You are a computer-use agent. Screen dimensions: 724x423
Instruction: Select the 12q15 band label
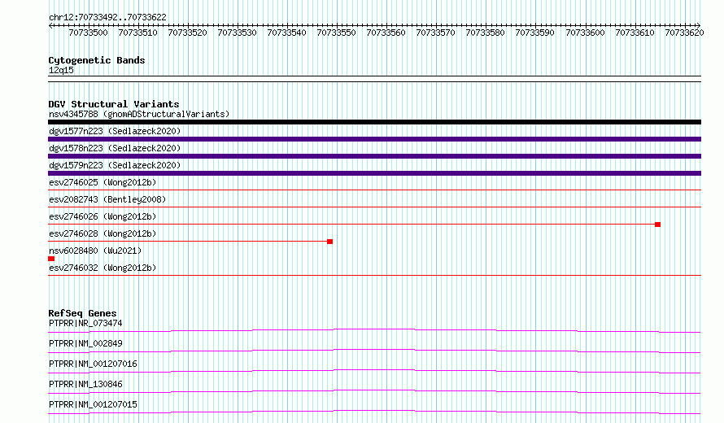pos(61,70)
